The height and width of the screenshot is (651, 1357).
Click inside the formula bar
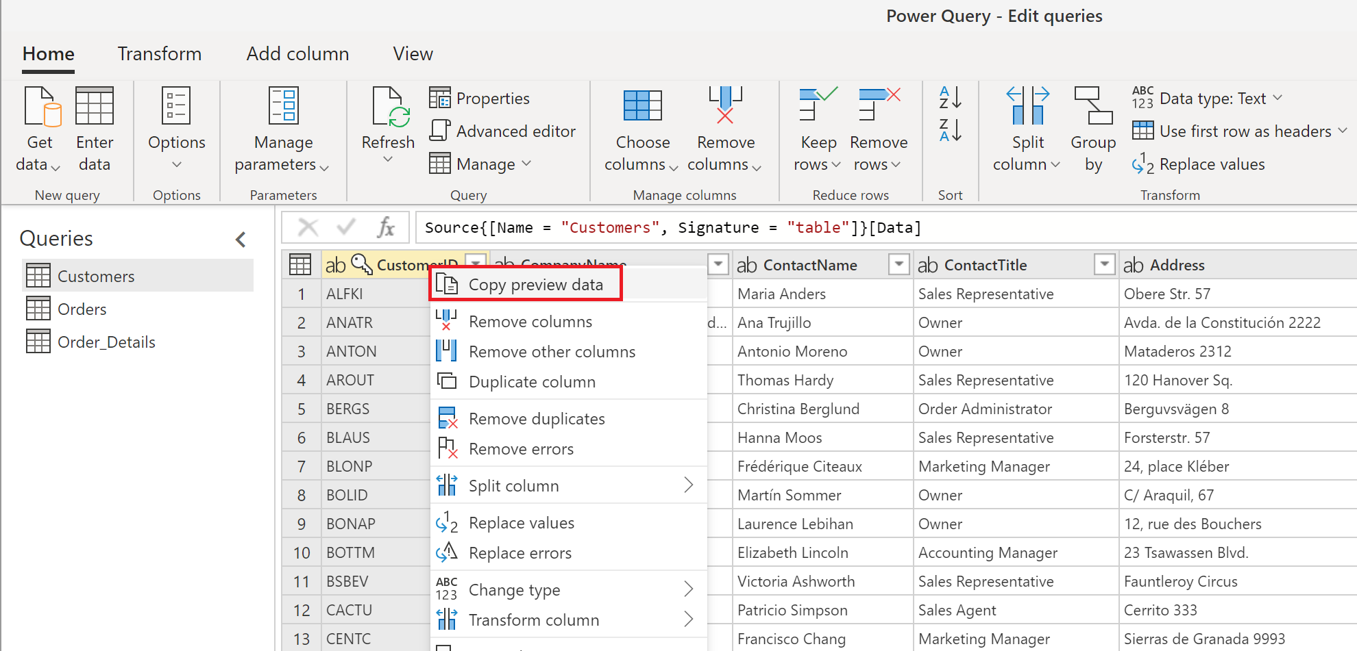[x=685, y=227]
